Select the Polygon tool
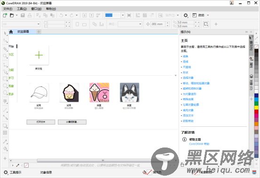 click(5, 93)
